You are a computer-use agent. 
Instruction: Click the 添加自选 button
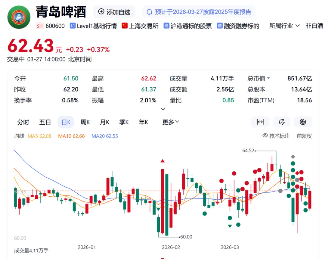point(114,12)
